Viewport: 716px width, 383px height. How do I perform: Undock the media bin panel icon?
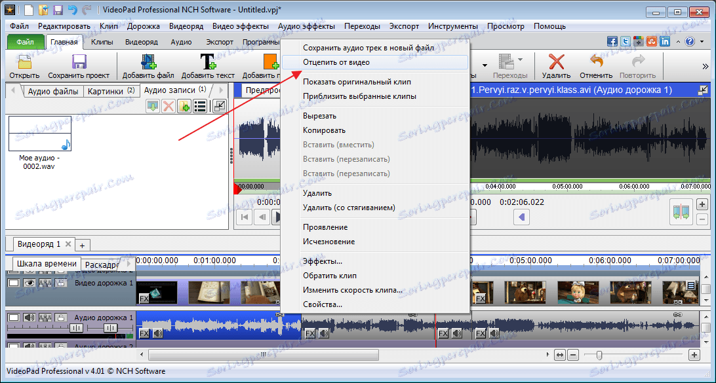point(220,106)
